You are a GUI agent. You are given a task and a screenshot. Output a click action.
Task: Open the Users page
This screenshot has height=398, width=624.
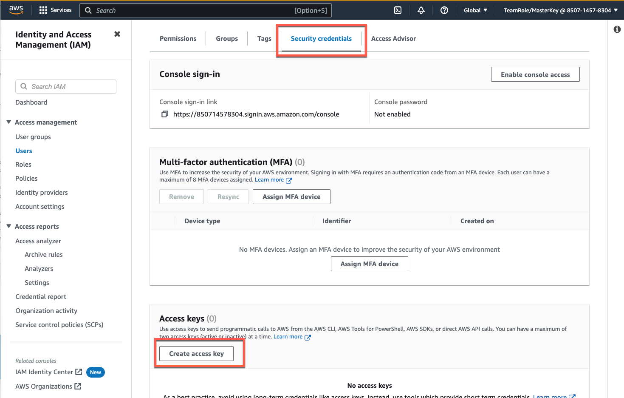[24, 151]
